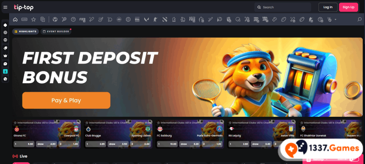Switch to the Event Builder tab

[x=56, y=31]
